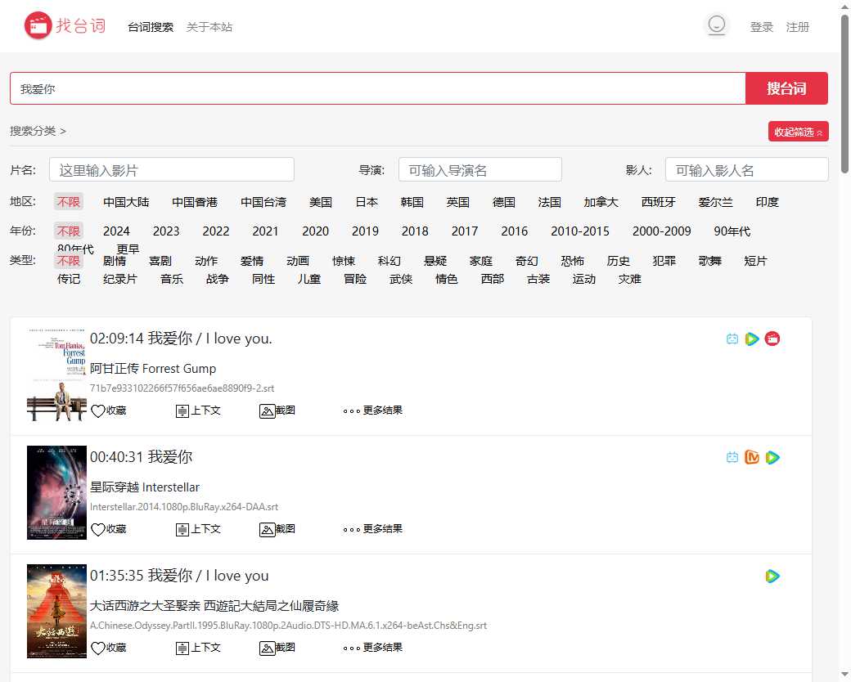Open Interstellar on Mango TV

(x=752, y=457)
